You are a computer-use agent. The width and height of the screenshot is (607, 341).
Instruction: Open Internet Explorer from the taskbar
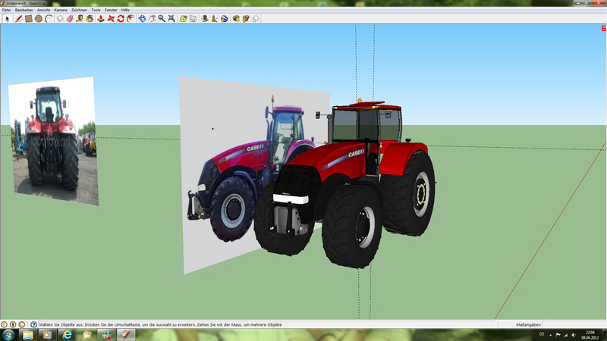(67, 335)
